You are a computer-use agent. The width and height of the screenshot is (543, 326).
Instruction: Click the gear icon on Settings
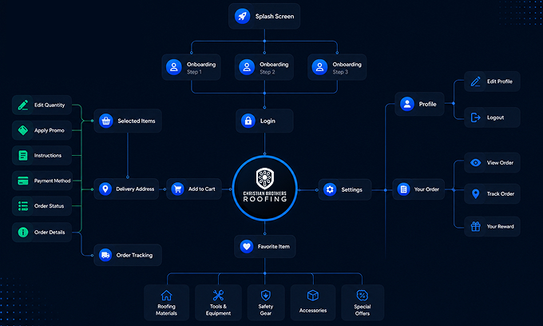click(x=330, y=189)
